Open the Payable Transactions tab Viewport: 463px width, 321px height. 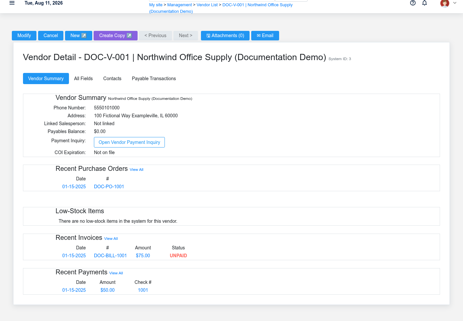(154, 79)
